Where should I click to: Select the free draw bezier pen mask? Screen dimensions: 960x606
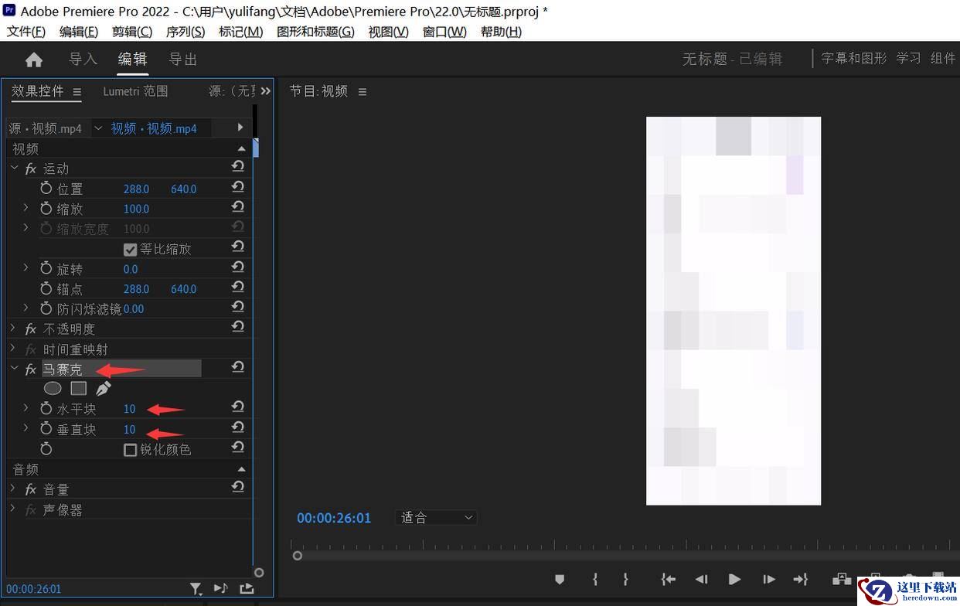pos(103,388)
